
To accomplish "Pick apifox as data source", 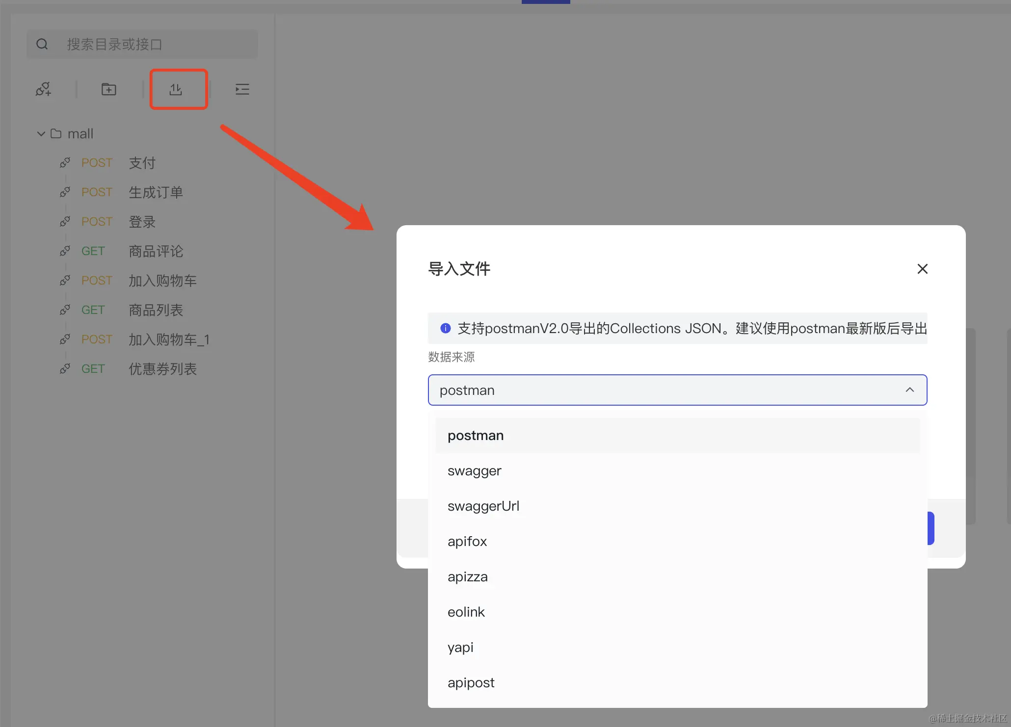I will tap(467, 542).
